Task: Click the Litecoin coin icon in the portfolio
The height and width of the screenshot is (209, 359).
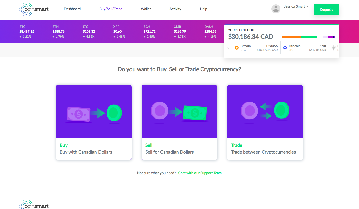Action: click(x=285, y=48)
